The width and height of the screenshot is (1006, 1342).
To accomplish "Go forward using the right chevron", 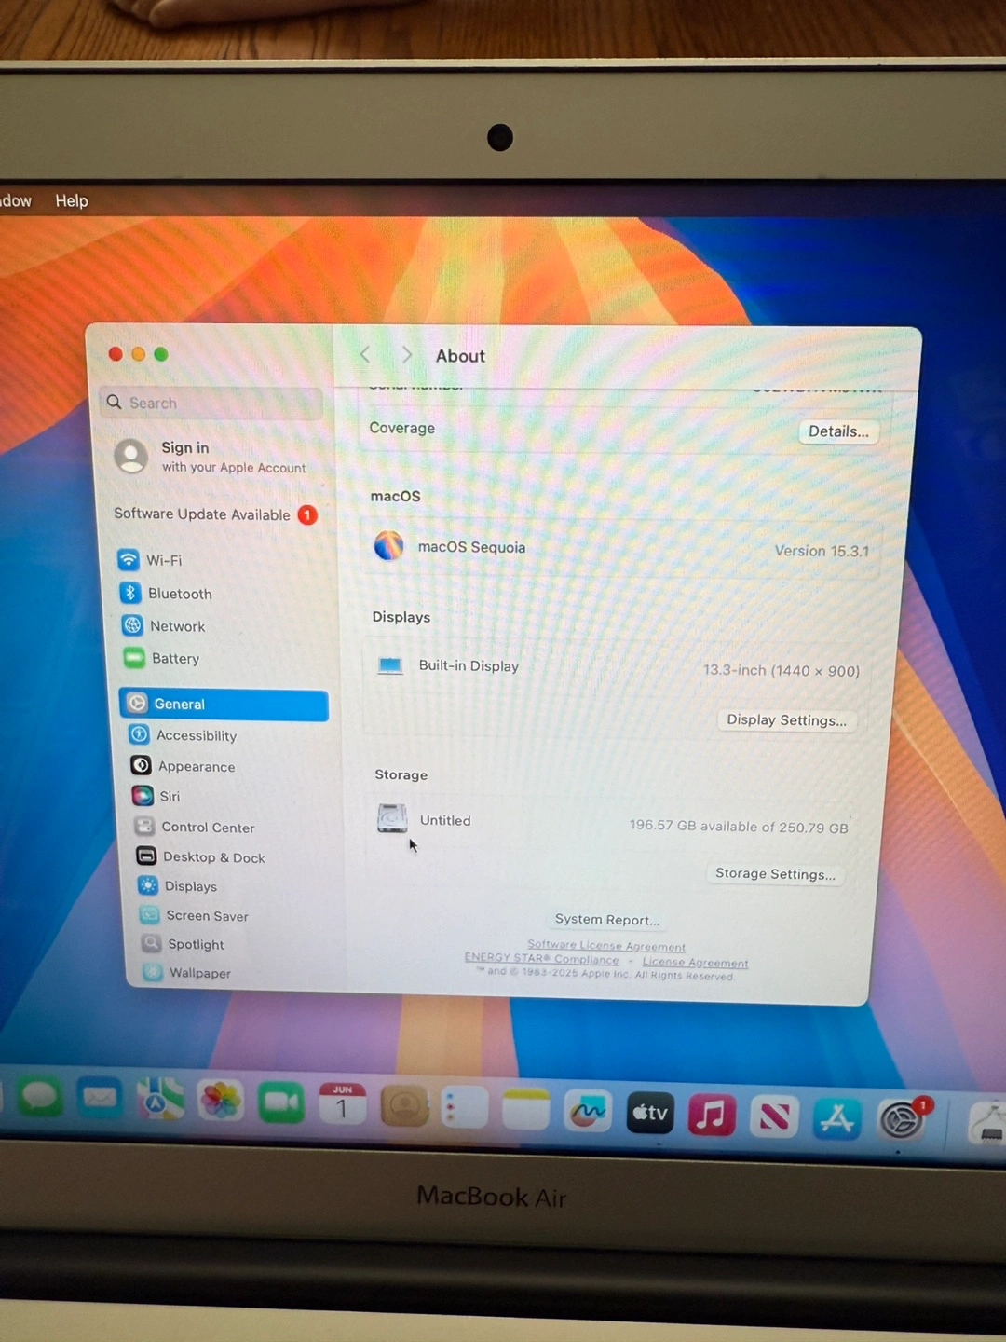I will [407, 355].
